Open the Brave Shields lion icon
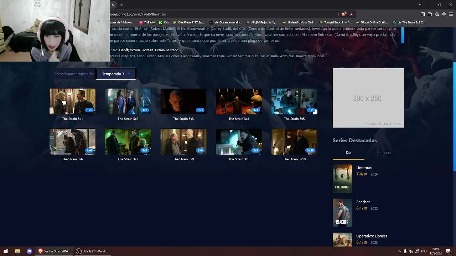 [343, 14]
